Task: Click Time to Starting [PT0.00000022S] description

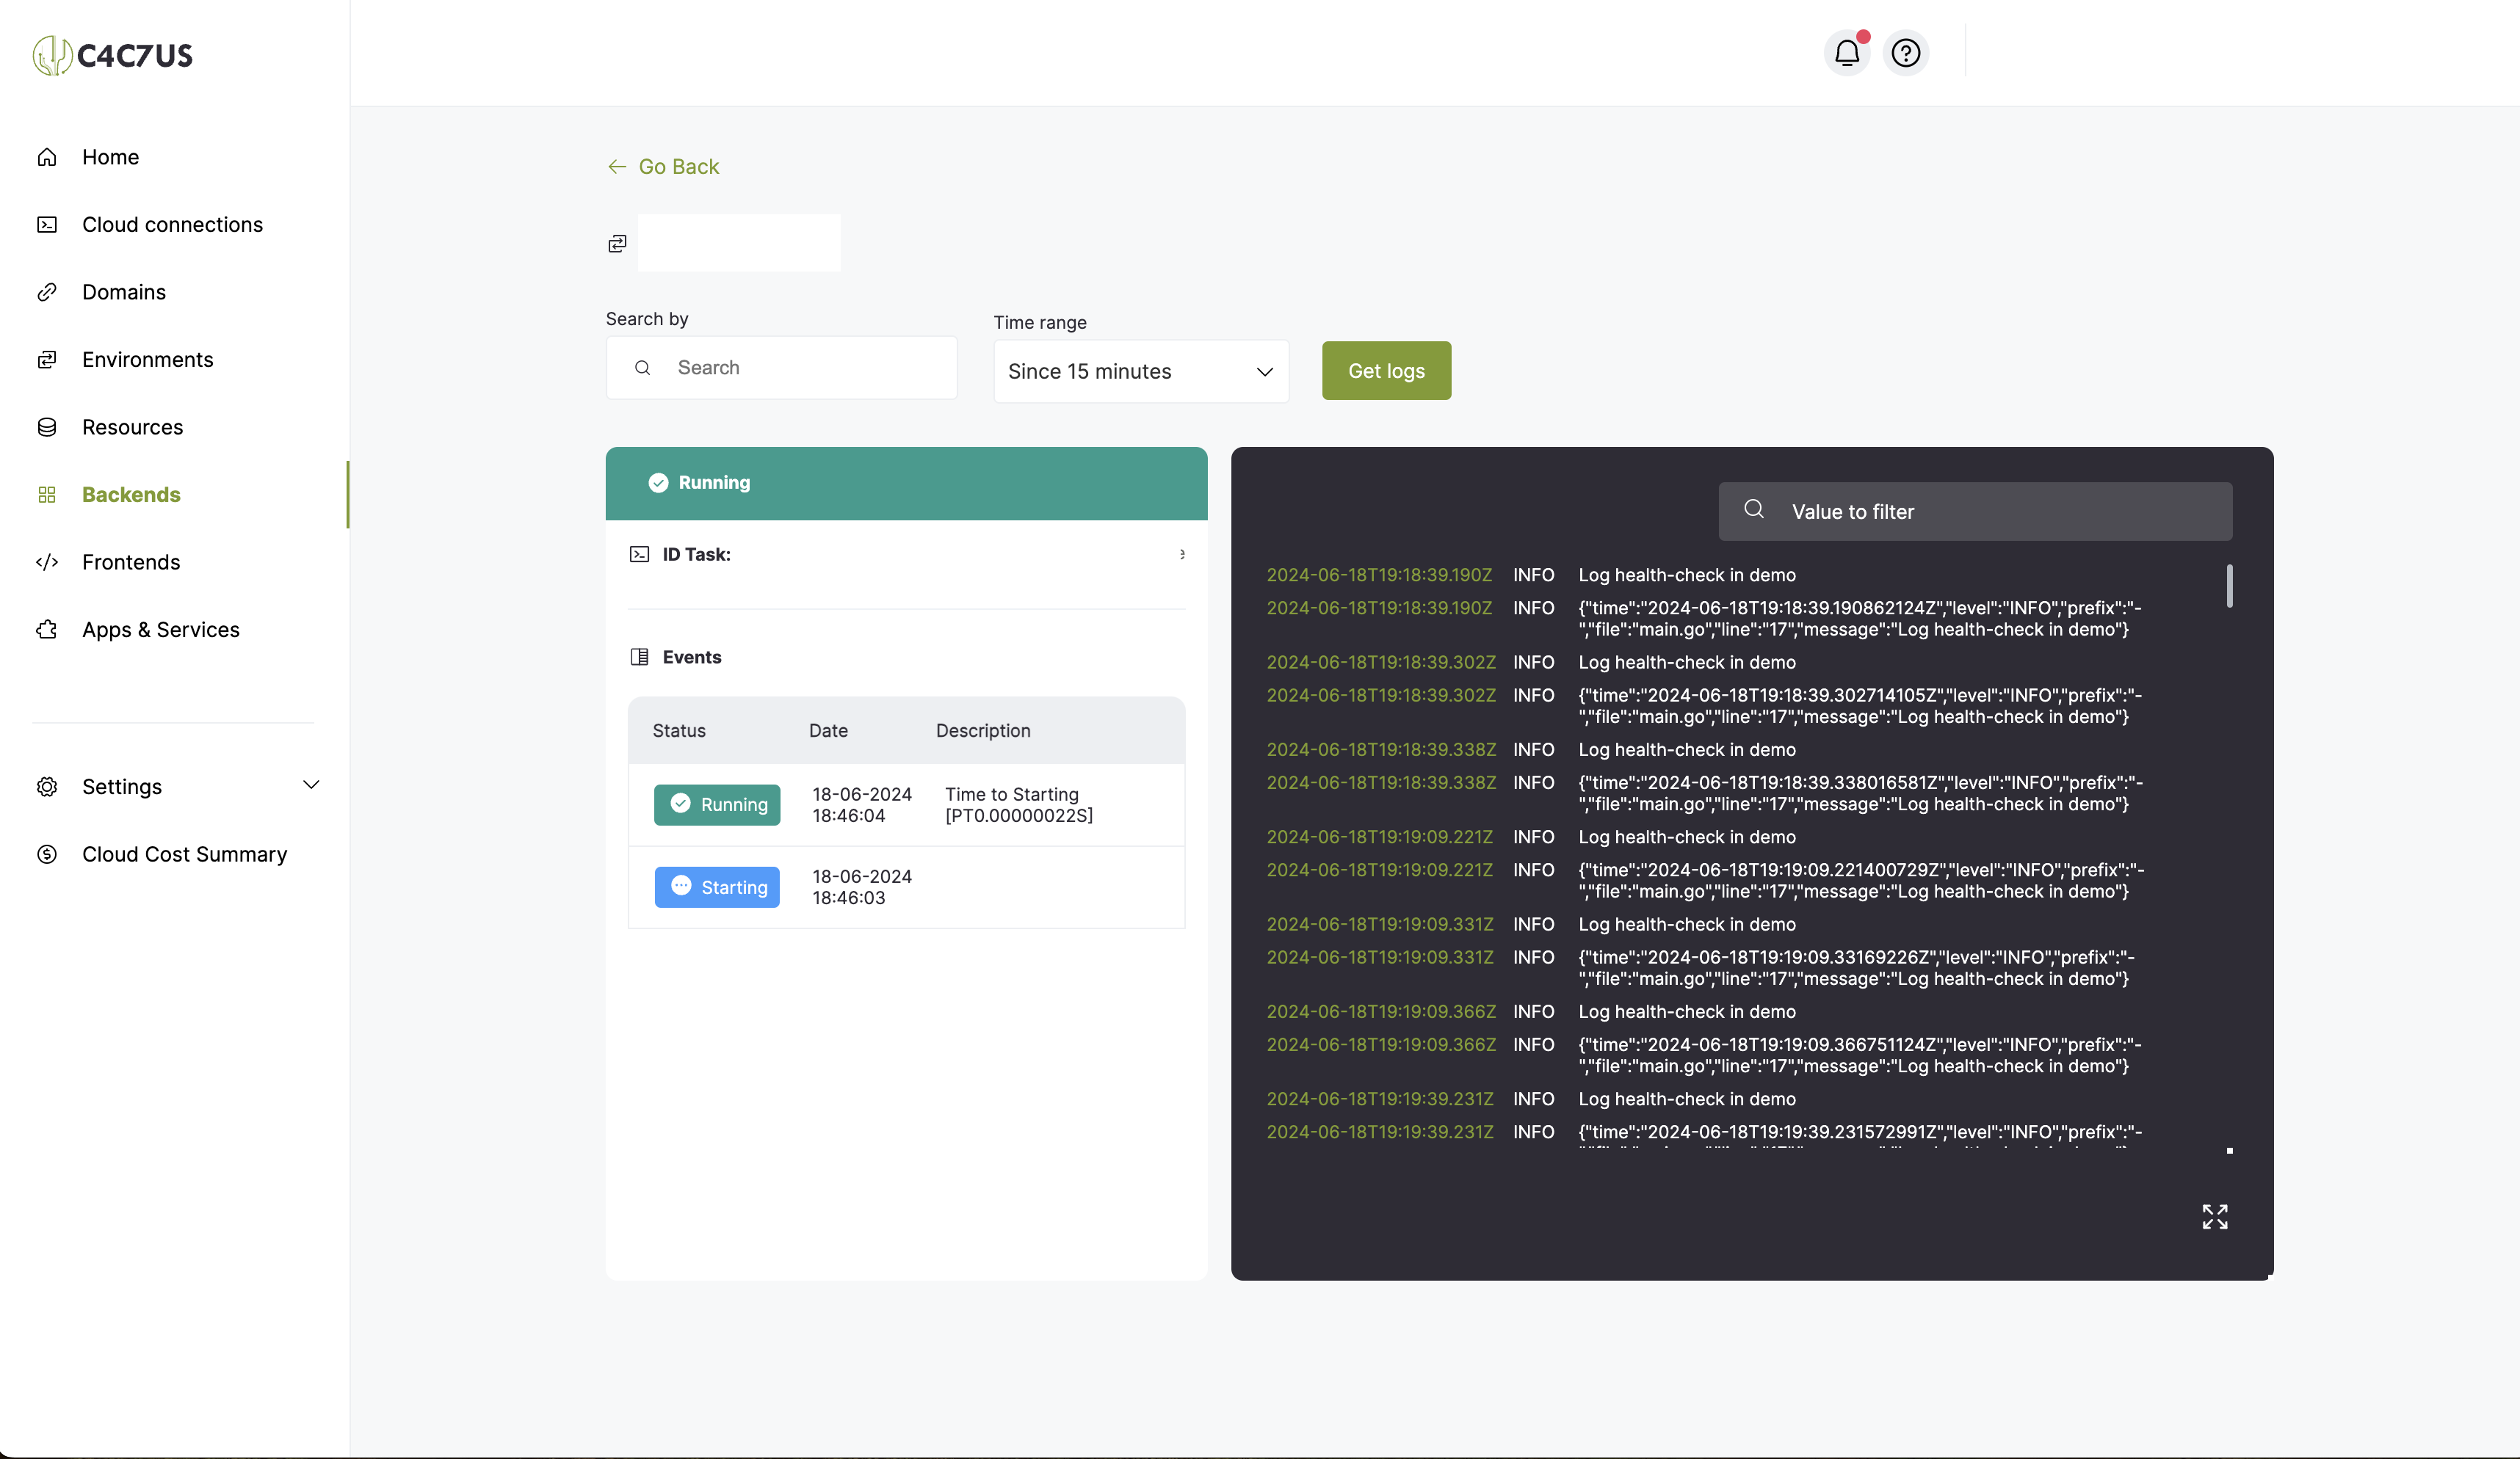Action: click(x=1019, y=804)
